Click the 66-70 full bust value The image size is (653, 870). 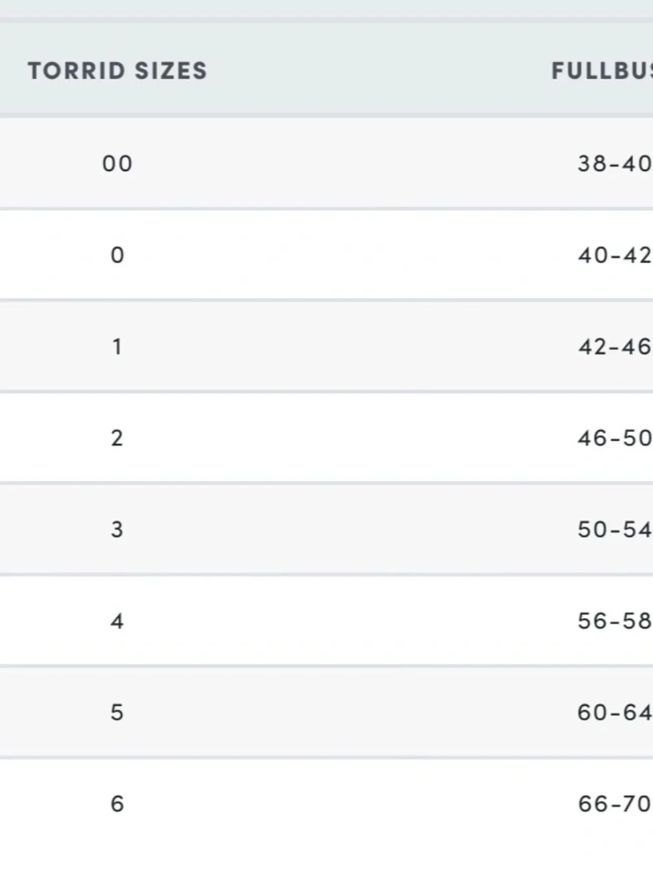coord(614,803)
